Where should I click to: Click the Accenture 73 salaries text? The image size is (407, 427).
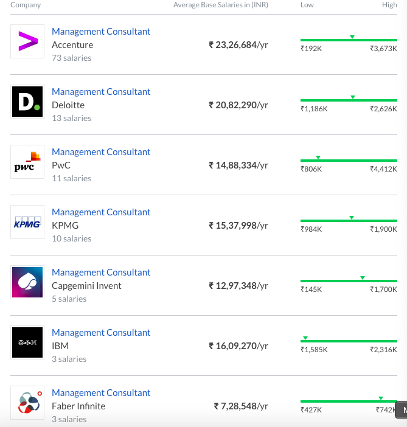tap(71, 58)
